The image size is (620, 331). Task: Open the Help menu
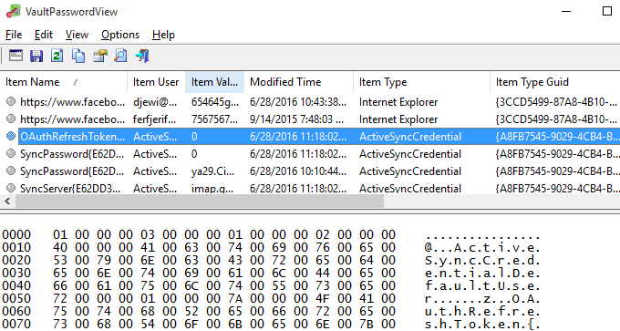[x=163, y=35]
